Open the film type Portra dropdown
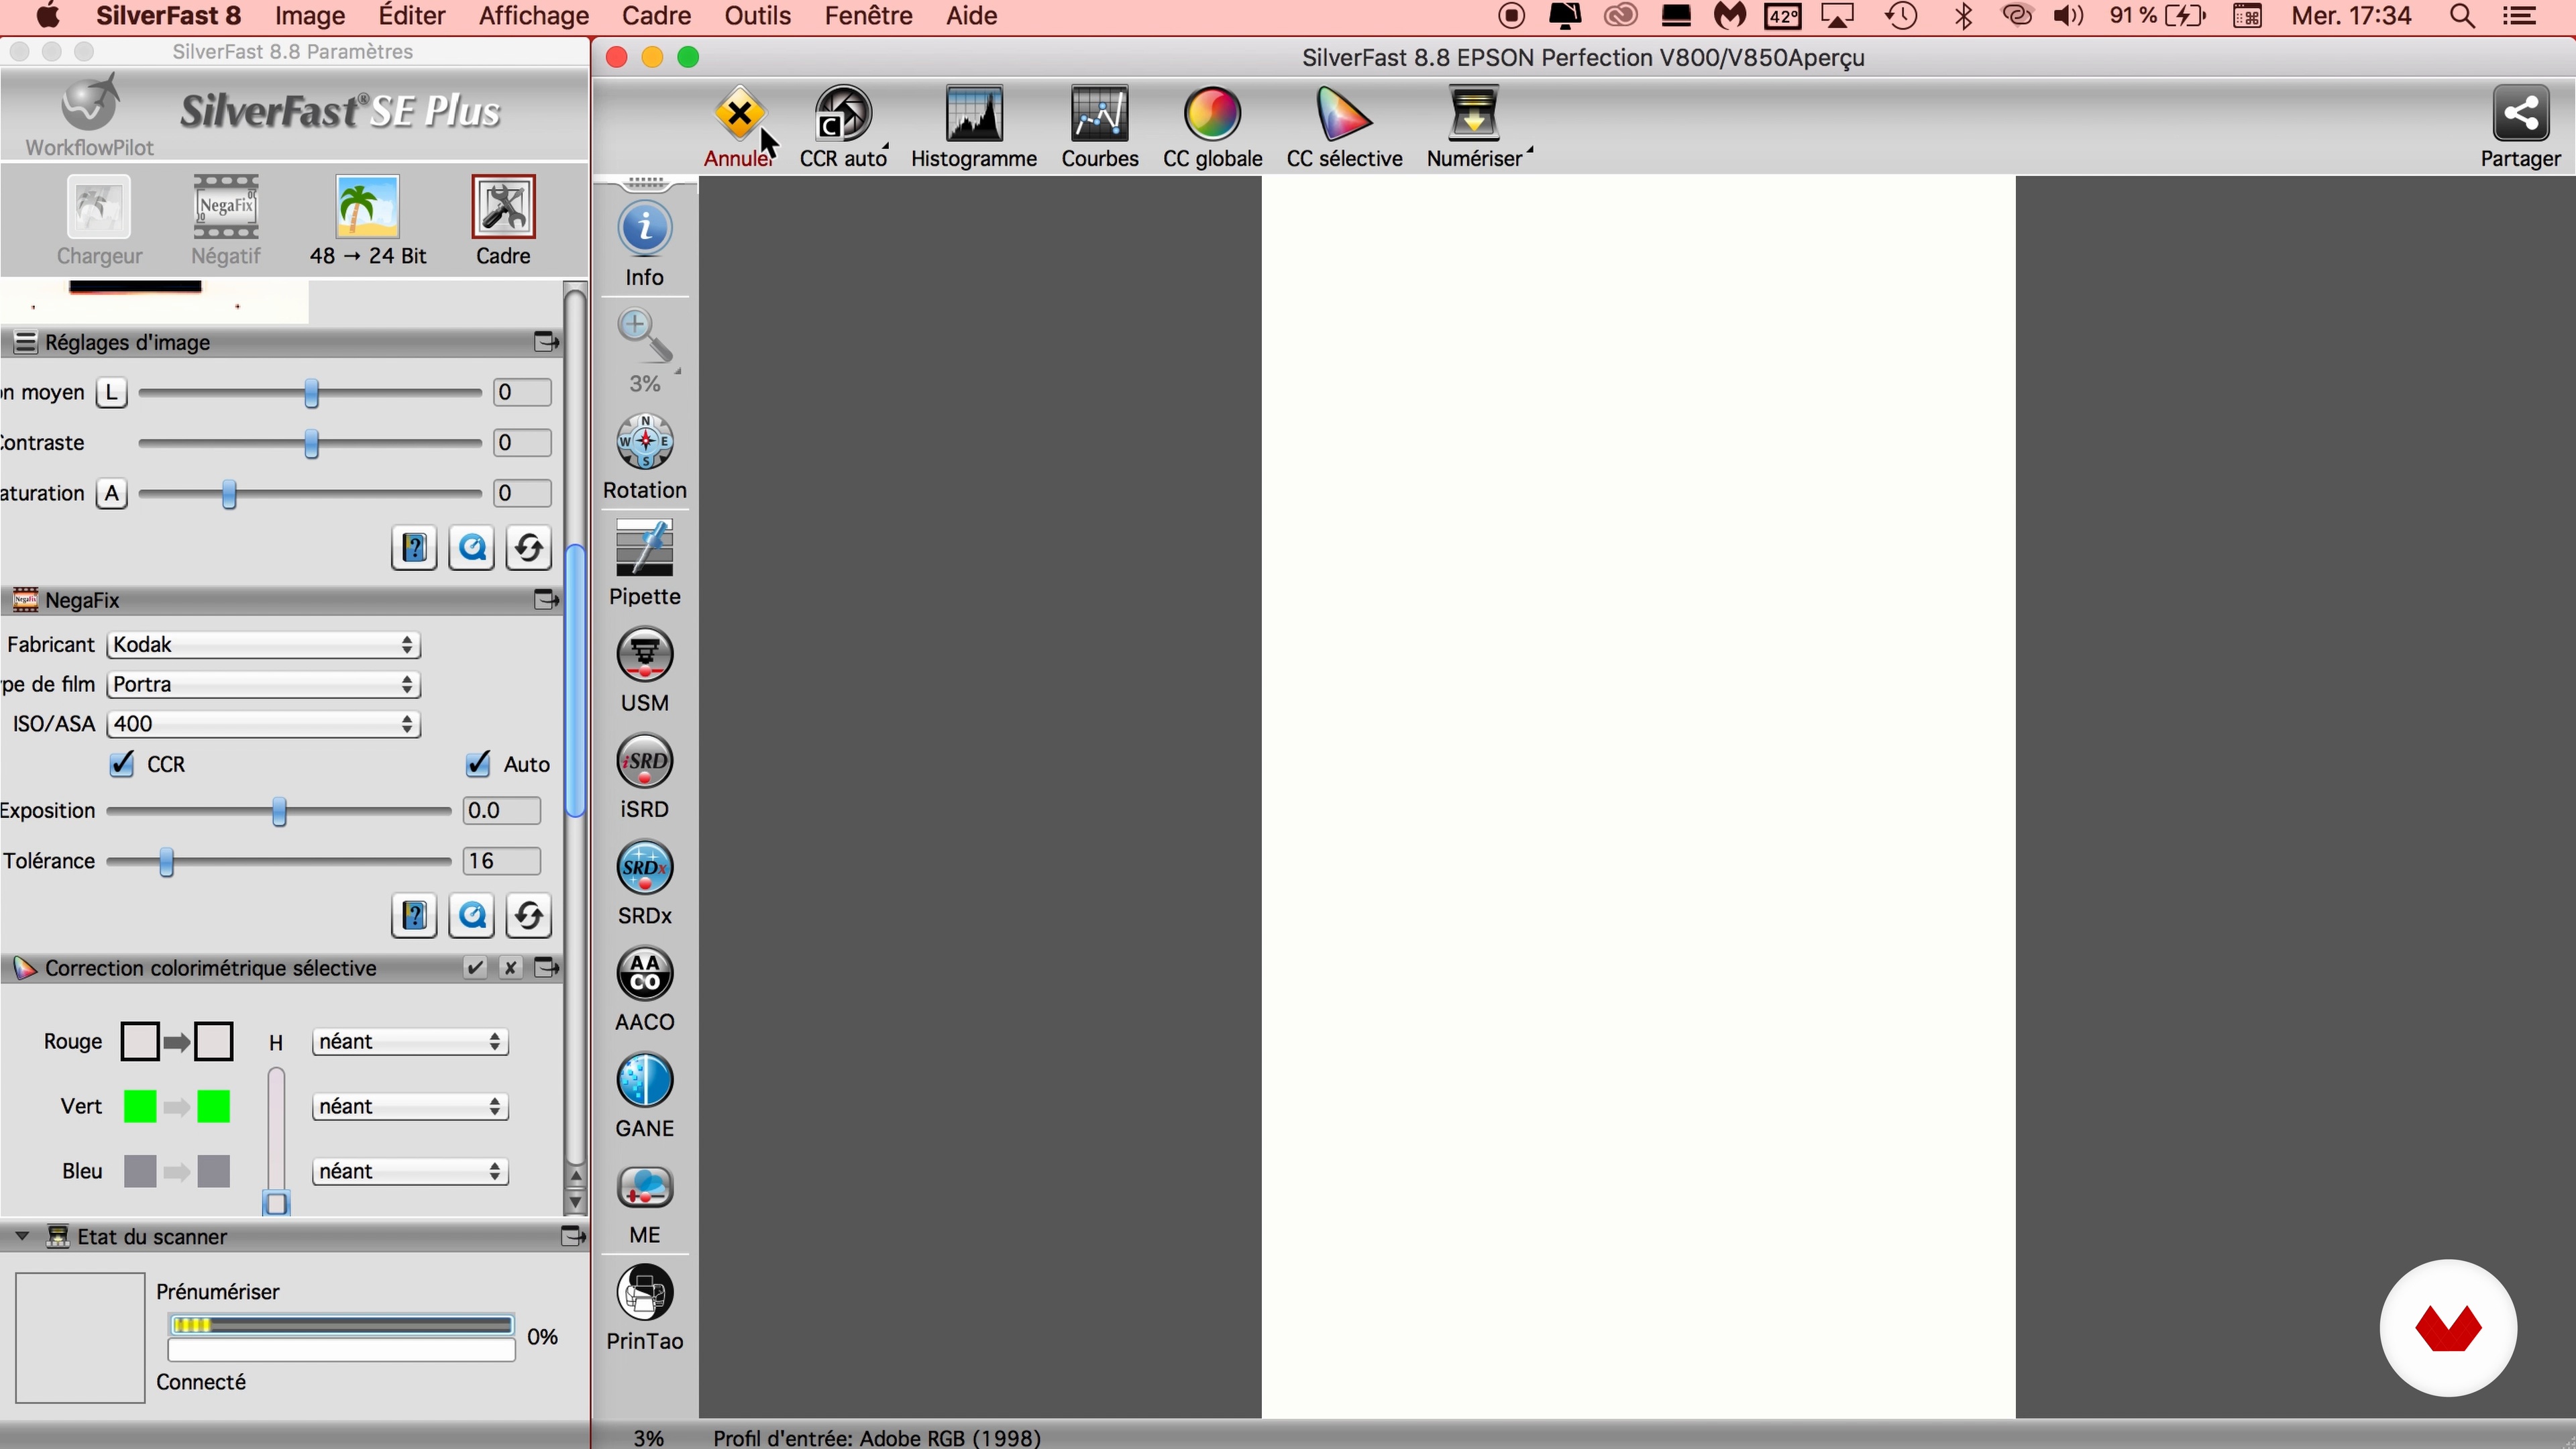The image size is (2576, 1449). pyautogui.click(x=263, y=684)
